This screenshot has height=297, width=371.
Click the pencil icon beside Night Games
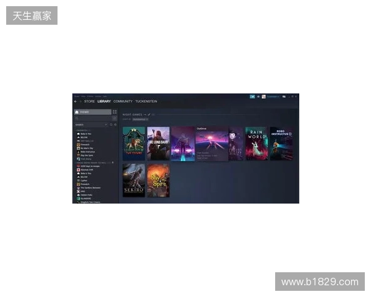tap(149, 114)
